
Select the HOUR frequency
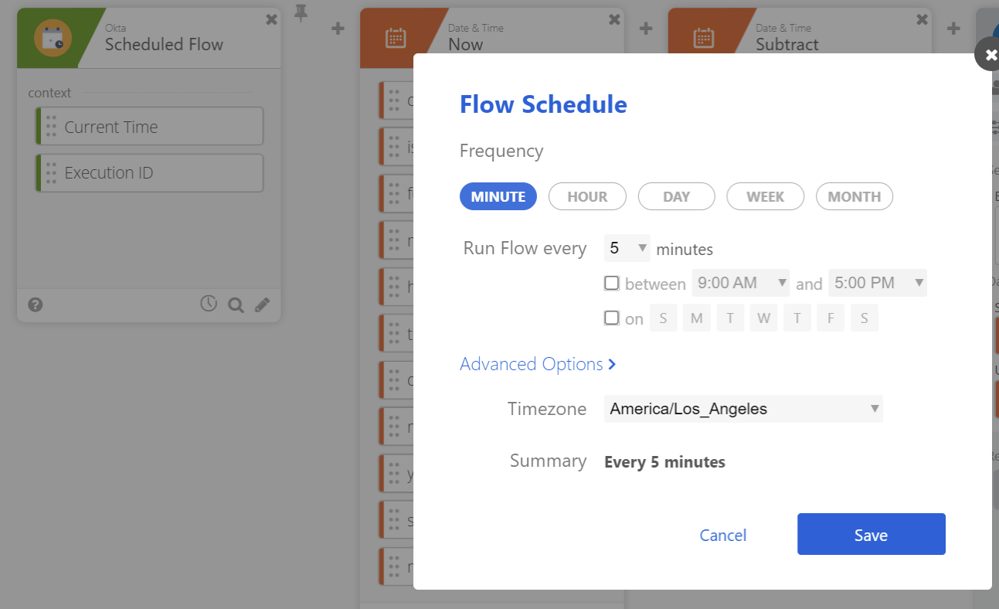click(587, 196)
